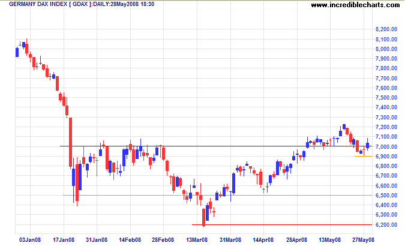Select the 6,900.00 price label
This screenshot has width=405, height=246.
pyautogui.click(x=386, y=157)
